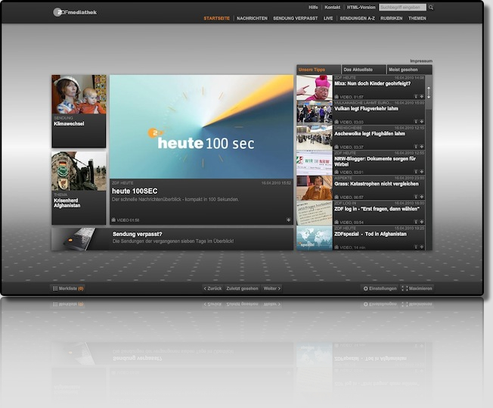Click Merkliste list icon in bottom bar
The width and height of the screenshot is (493, 408).
pyautogui.click(x=55, y=288)
